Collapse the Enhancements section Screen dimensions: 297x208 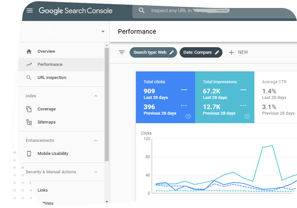96,141
